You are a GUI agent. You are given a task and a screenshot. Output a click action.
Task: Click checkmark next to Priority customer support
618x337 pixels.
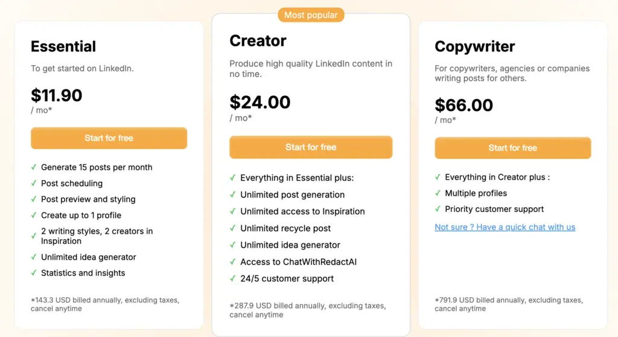pos(438,209)
